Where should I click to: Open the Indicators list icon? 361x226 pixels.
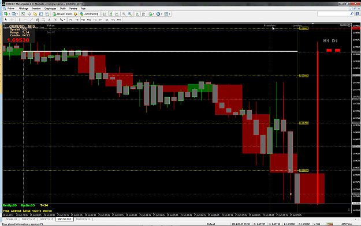click(x=150, y=14)
